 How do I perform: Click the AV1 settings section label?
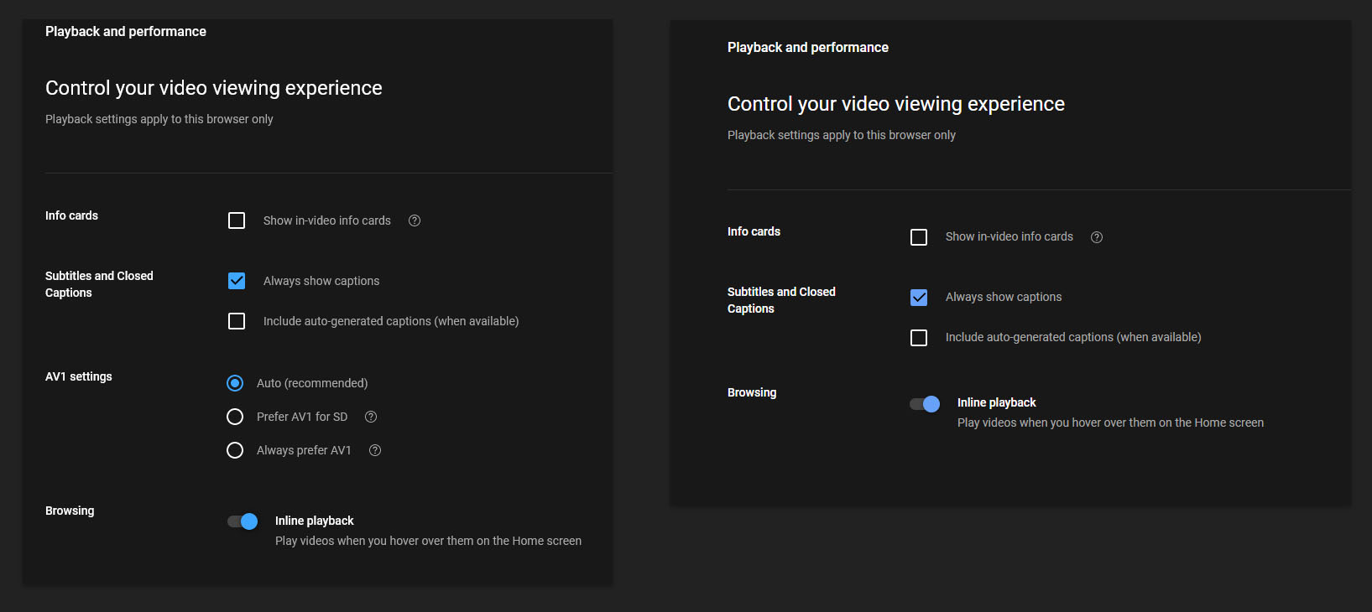click(x=79, y=376)
